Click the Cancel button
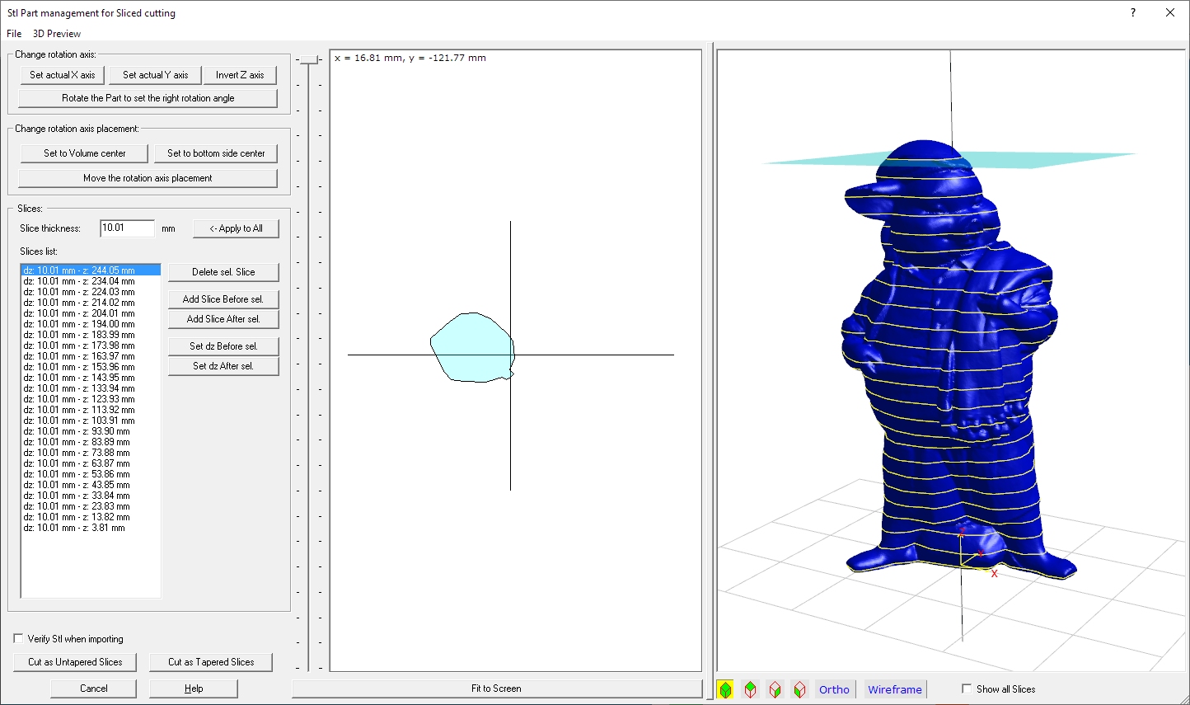Viewport: 1190px width, 705px height. pos(94,689)
